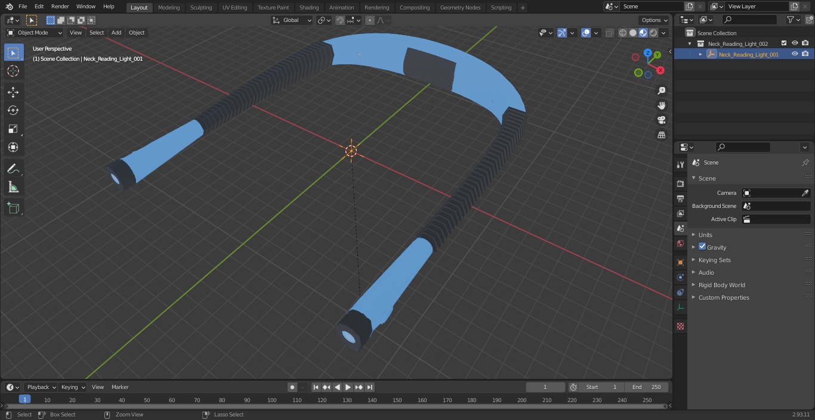Click the timeline Marker menu
This screenshot has height=420, width=815.
coord(120,387)
